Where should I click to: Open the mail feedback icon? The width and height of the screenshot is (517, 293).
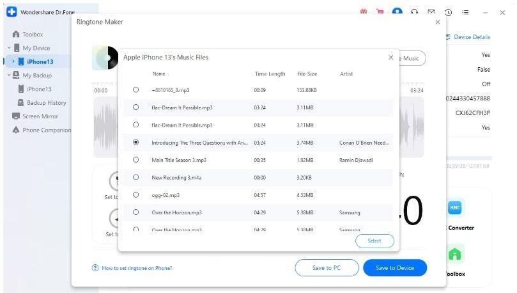(431, 12)
